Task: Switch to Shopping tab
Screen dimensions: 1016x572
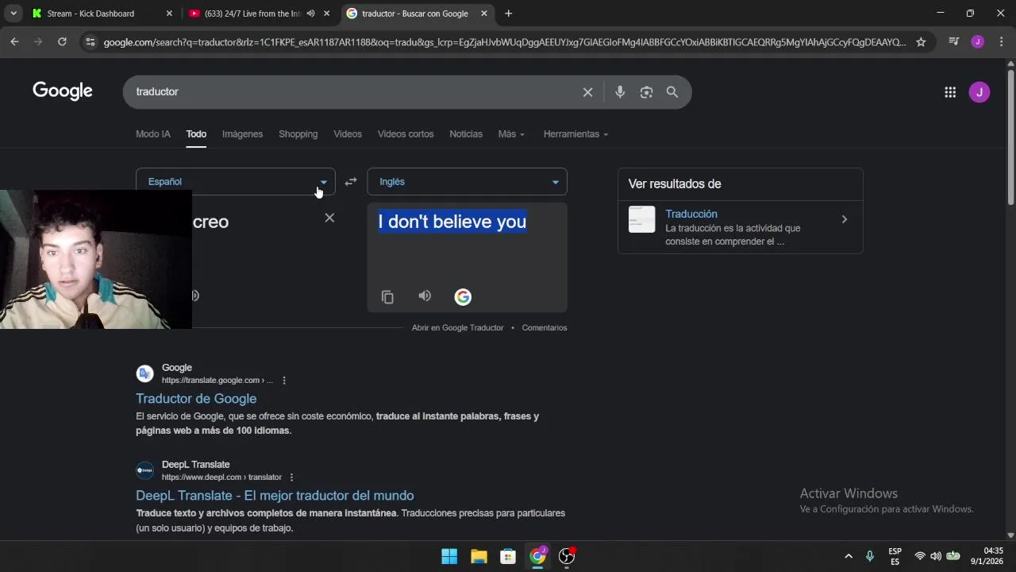Action: click(298, 134)
